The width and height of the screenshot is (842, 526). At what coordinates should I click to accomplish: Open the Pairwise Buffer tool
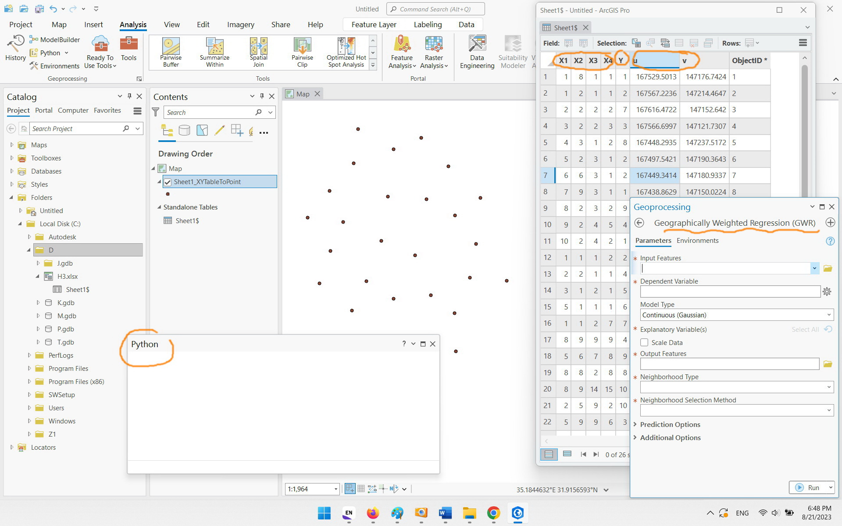(171, 52)
